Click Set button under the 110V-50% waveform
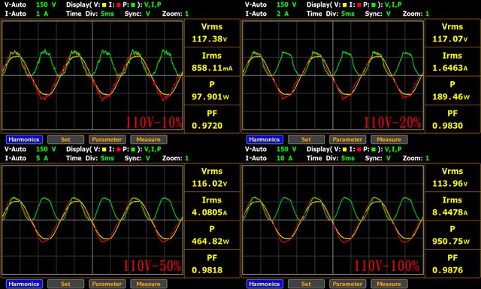Screen dimensions: 481x289 tap(65, 284)
